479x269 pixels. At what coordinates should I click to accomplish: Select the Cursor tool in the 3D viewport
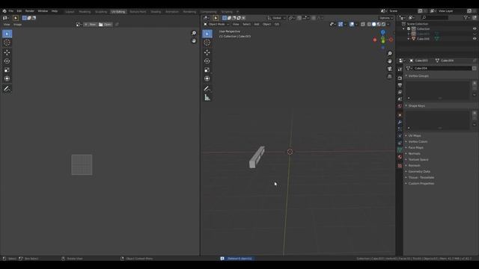pyautogui.click(x=207, y=43)
